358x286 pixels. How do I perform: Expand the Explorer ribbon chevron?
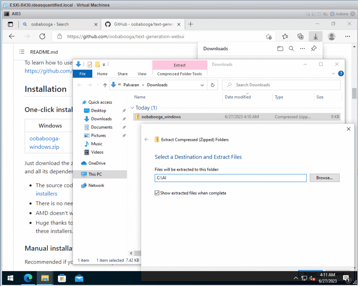333,74
